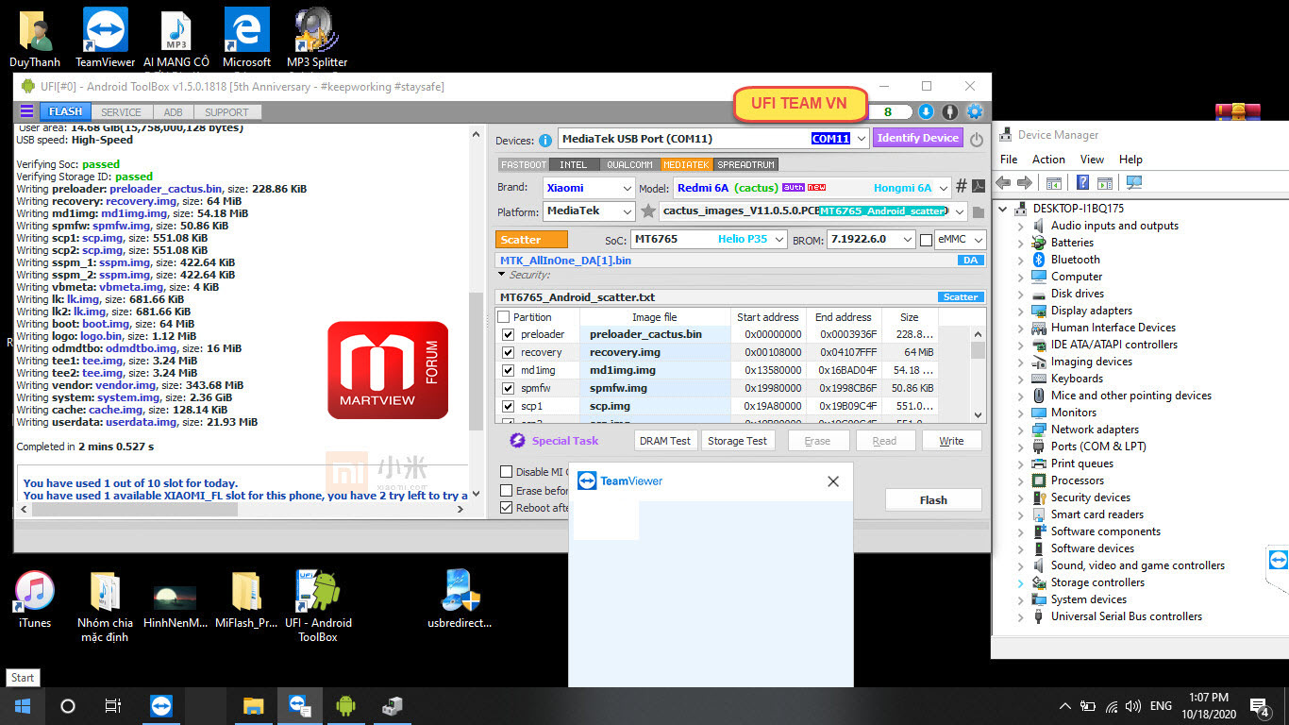
Task: Open File Explorer from the taskbar
Action: (253, 705)
